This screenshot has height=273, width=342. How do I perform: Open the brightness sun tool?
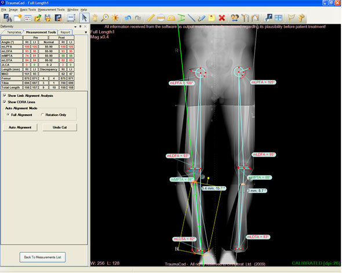[115, 18]
